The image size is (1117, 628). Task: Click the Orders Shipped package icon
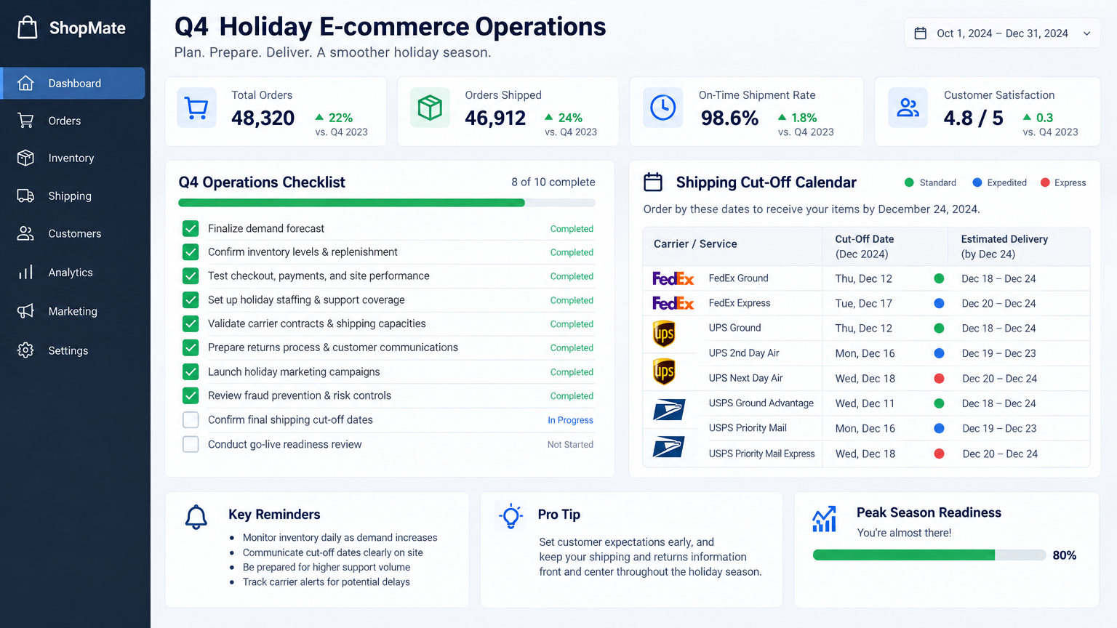click(430, 108)
